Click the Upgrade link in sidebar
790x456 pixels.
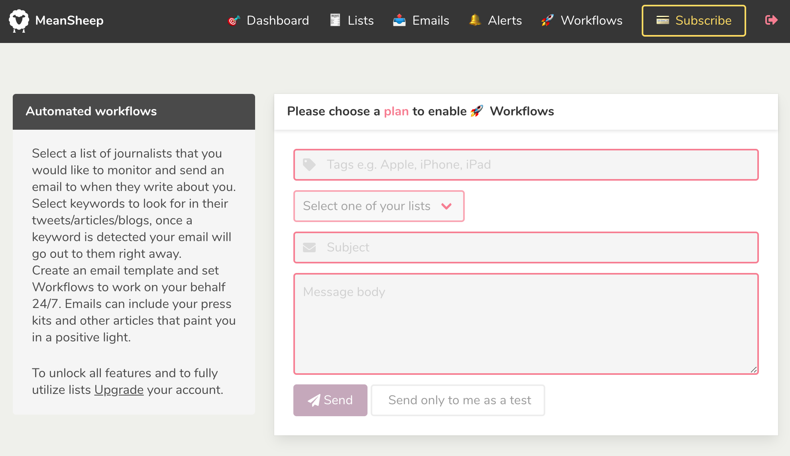pos(119,390)
